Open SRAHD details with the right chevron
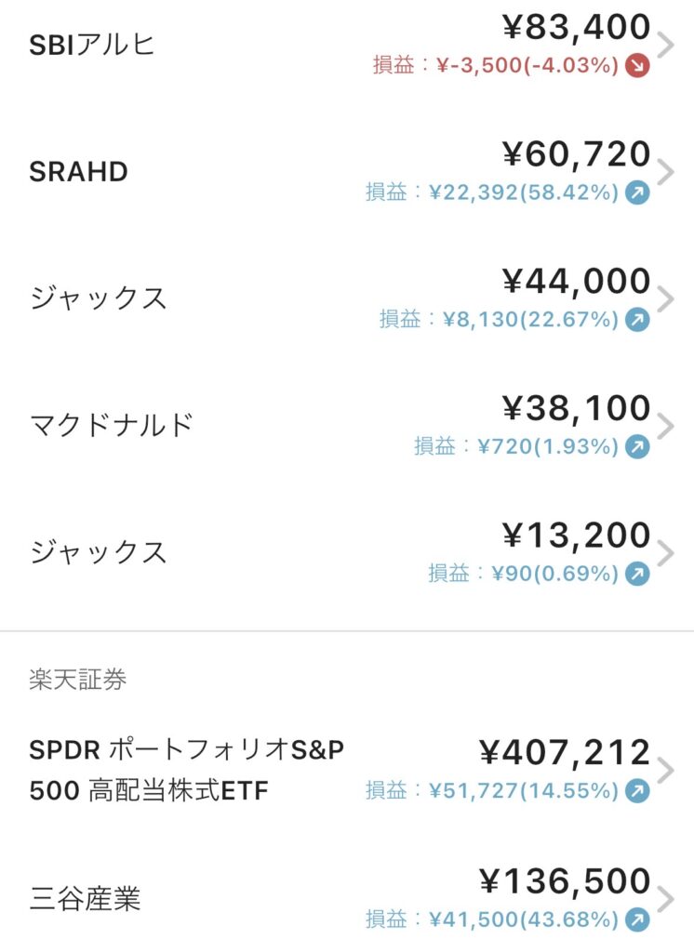 [x=664, y=172]
